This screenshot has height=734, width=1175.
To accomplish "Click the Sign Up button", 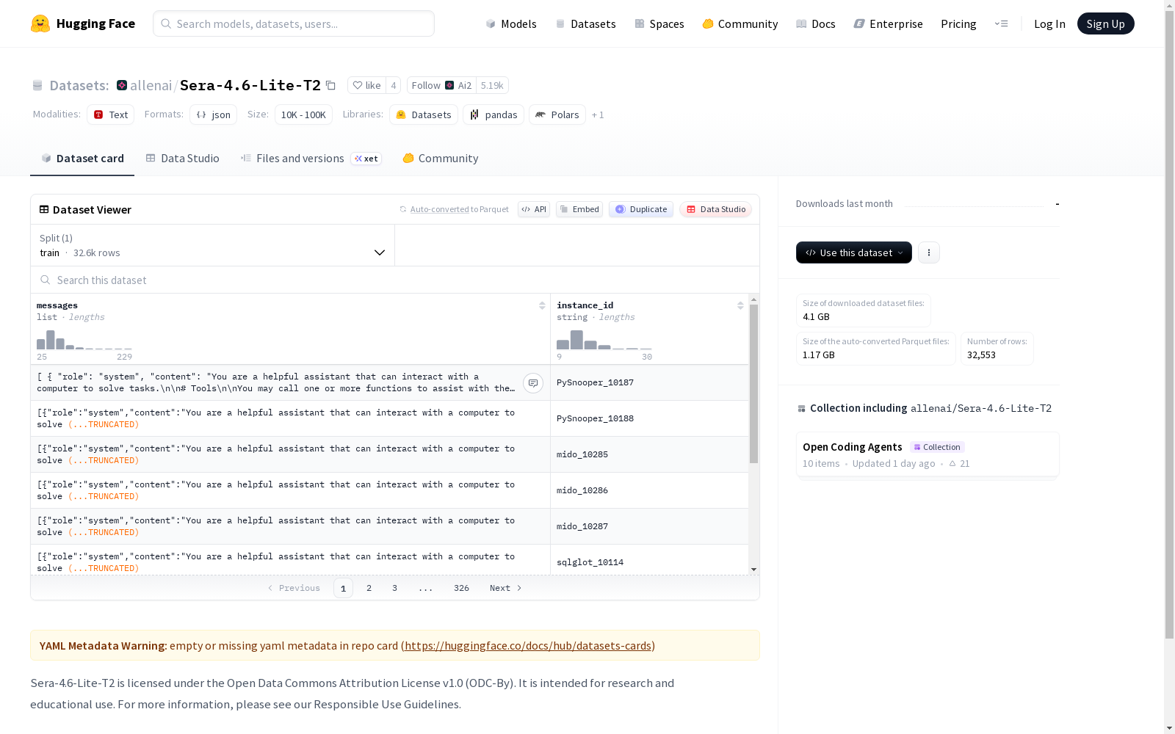I will 1105,23.
